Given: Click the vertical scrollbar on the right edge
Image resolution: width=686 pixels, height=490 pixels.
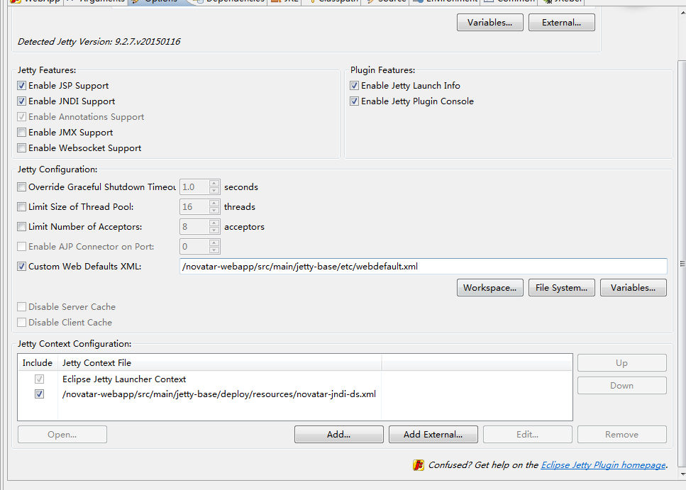Looking at the screenshot, I should pyautogui.click(x=682, y=265).
